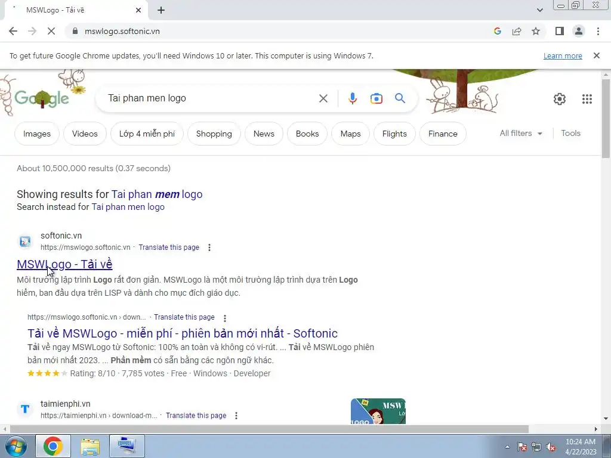Viewport: 611px width, 458px height.
Task: Click the softonic.vn site favicon
Action: (x=25, y=242)
